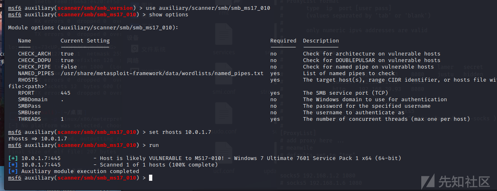Click the named_pipes.txt wordlist path

(x=162, y=73)
